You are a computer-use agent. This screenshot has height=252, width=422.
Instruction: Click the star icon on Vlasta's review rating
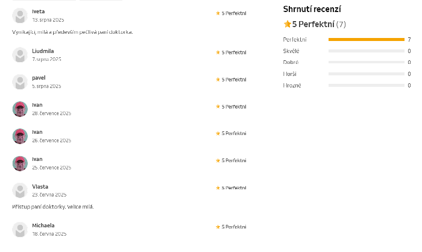pos(218,188)
